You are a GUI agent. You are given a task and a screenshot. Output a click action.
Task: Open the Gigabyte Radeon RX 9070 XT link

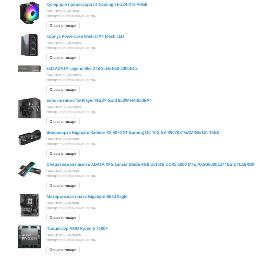(x=133, y=132)
